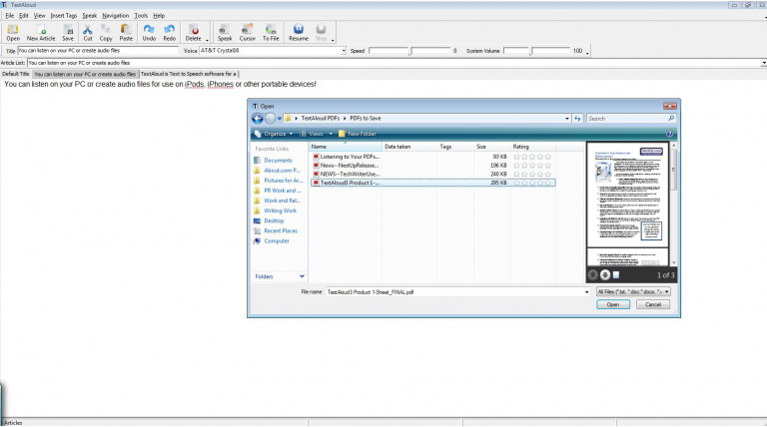767x427 pixels.
Task: Click the Cancel button in the dialog
Action: 655,305
